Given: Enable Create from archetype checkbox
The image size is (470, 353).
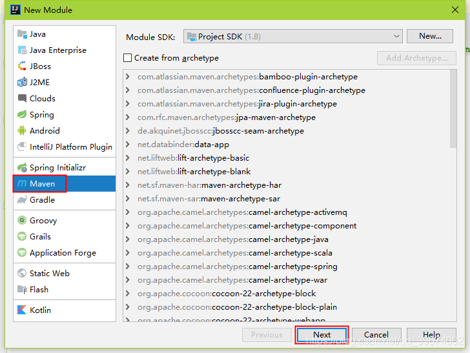Looking at the screenshot, I should coord(127,57).
